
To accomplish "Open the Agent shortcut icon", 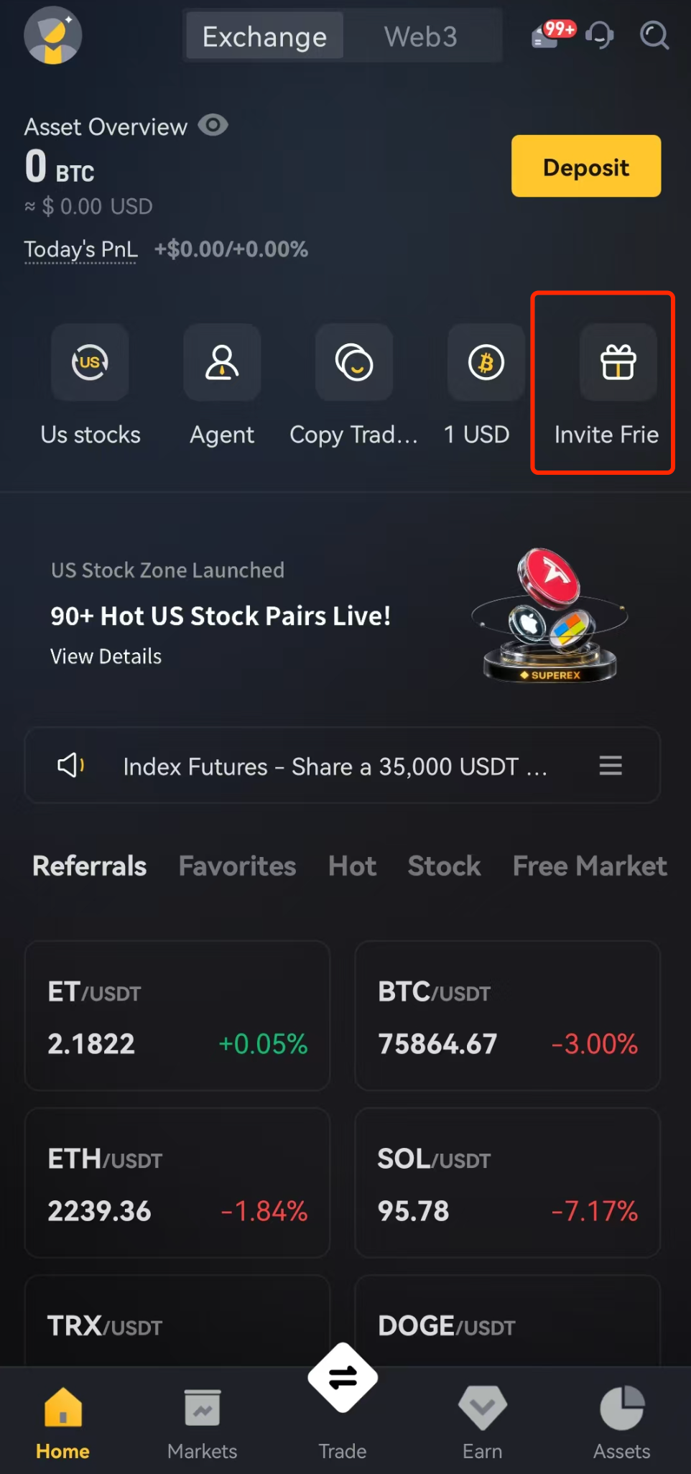I will pos(222,362).
